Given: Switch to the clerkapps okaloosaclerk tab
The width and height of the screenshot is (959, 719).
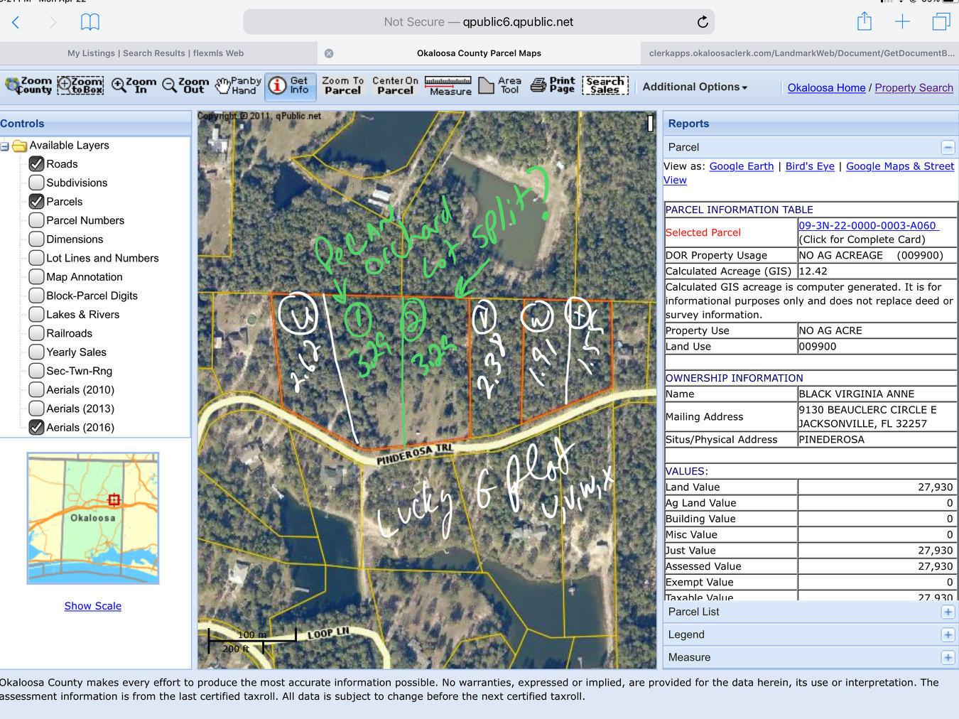Looking at the screenshot, I should tap(801, 53).
